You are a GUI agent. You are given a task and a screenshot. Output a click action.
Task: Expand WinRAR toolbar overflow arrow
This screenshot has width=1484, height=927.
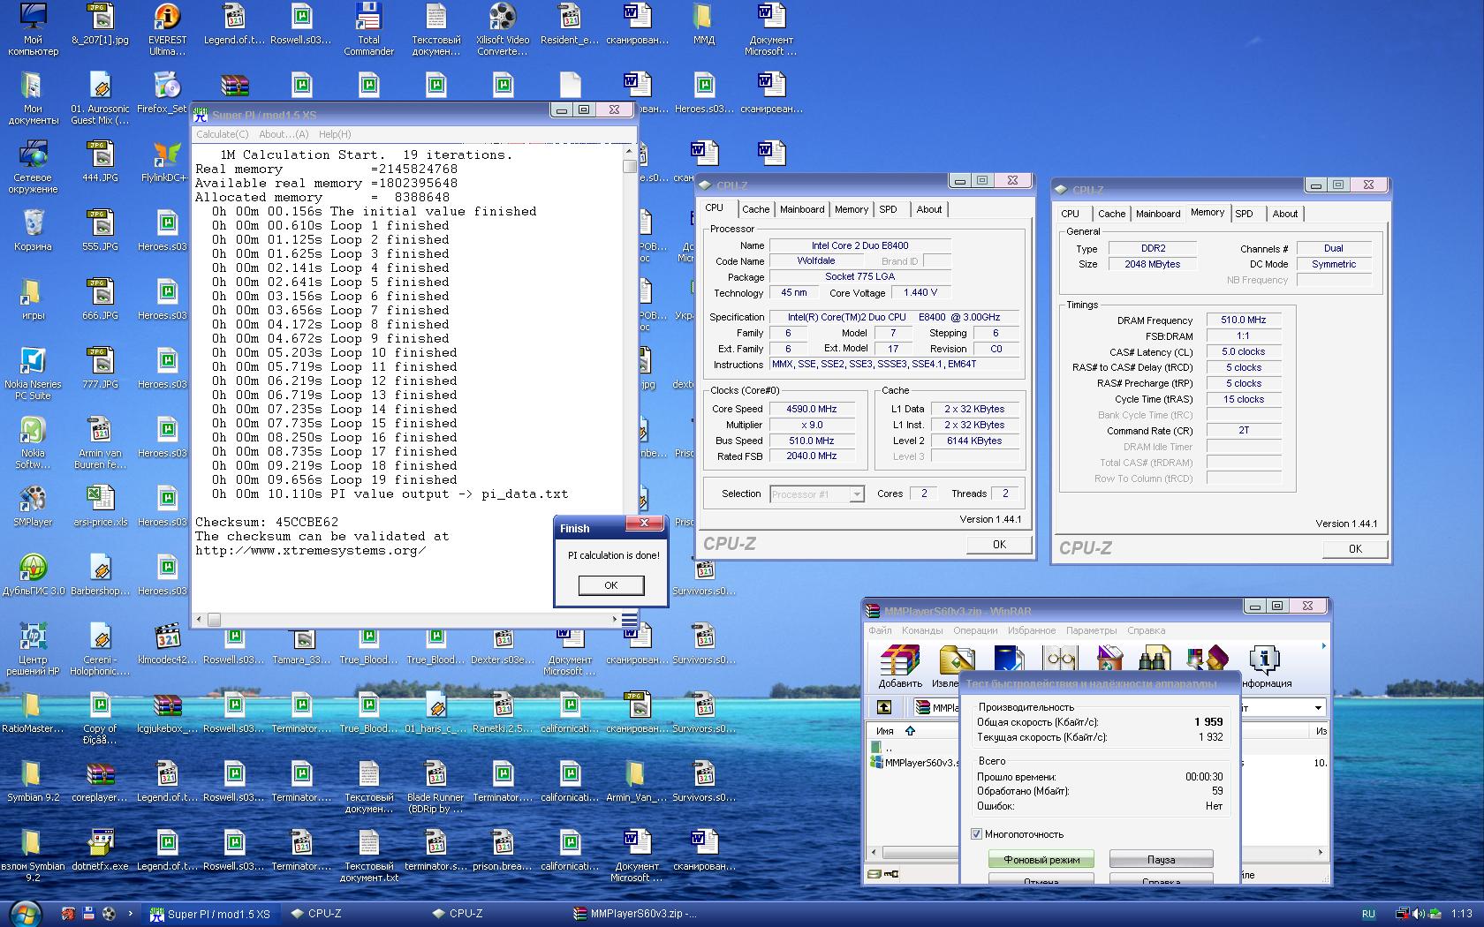(1323, 646)
